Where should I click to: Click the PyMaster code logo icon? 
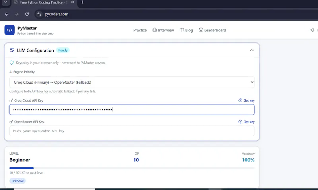(x=10, y=30)
